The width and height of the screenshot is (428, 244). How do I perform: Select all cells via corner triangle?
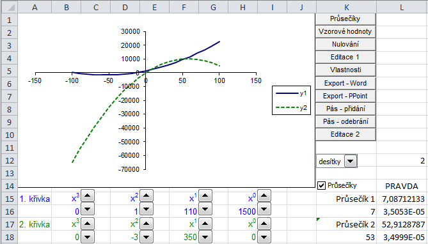pos(10,7)
